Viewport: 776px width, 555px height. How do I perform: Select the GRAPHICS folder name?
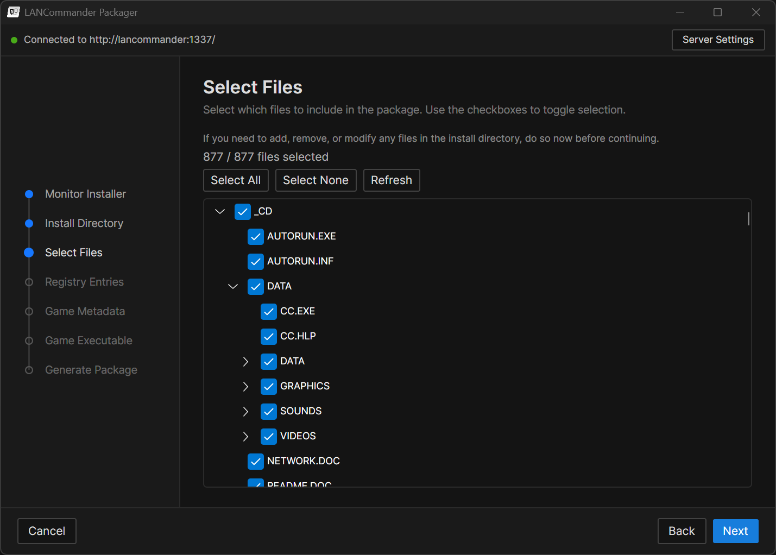[305, 386]
